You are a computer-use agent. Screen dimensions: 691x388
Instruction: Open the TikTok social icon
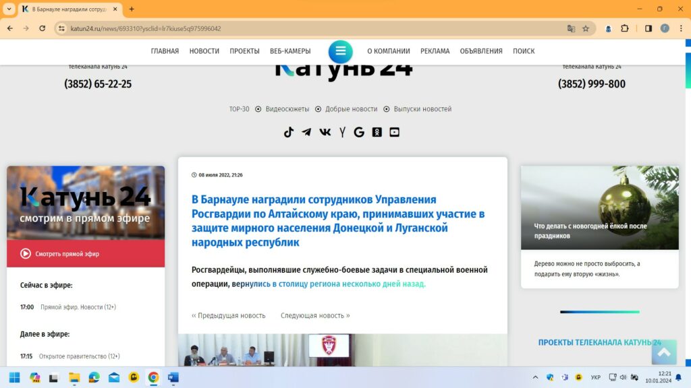click(289, 132)
